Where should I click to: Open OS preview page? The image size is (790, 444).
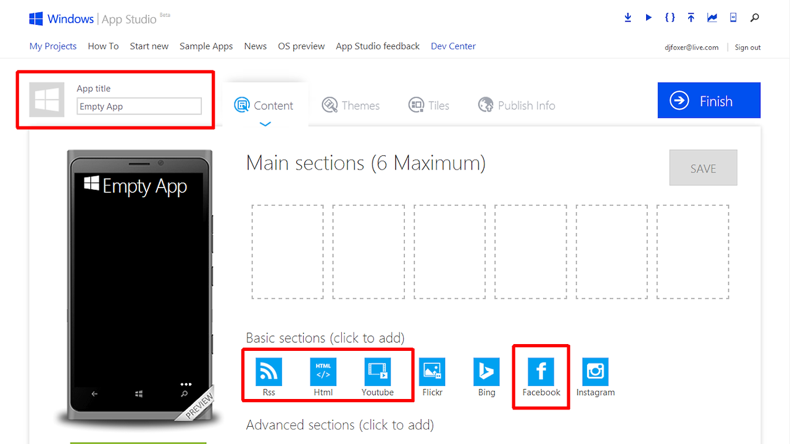(x=301, y=46)
